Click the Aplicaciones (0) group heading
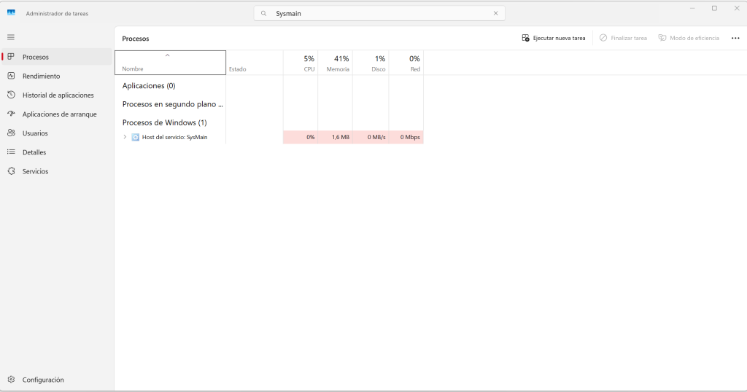This screenshot has height=392, width=747. tap(149, 86)
